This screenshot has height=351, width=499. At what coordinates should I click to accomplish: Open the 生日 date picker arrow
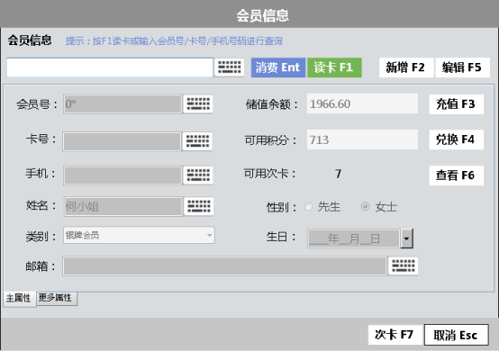407,238
